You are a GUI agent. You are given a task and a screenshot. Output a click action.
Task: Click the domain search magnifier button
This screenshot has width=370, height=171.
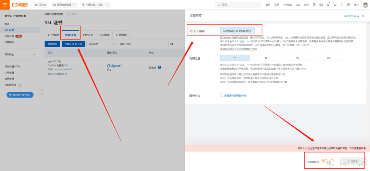(172, 44)
